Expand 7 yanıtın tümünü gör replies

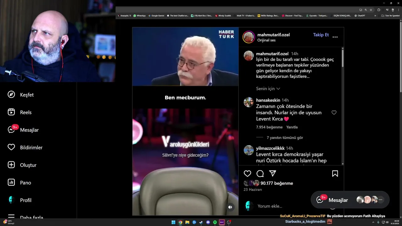[285, 137]
